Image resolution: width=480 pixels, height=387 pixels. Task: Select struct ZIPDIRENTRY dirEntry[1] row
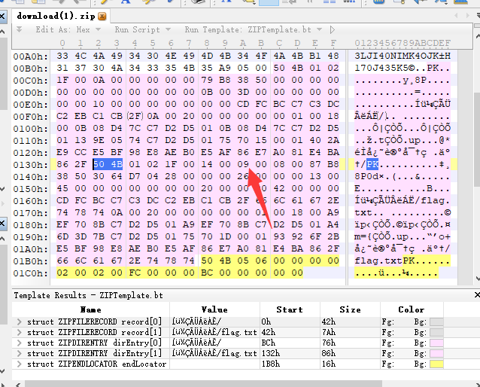click(228, 353)
